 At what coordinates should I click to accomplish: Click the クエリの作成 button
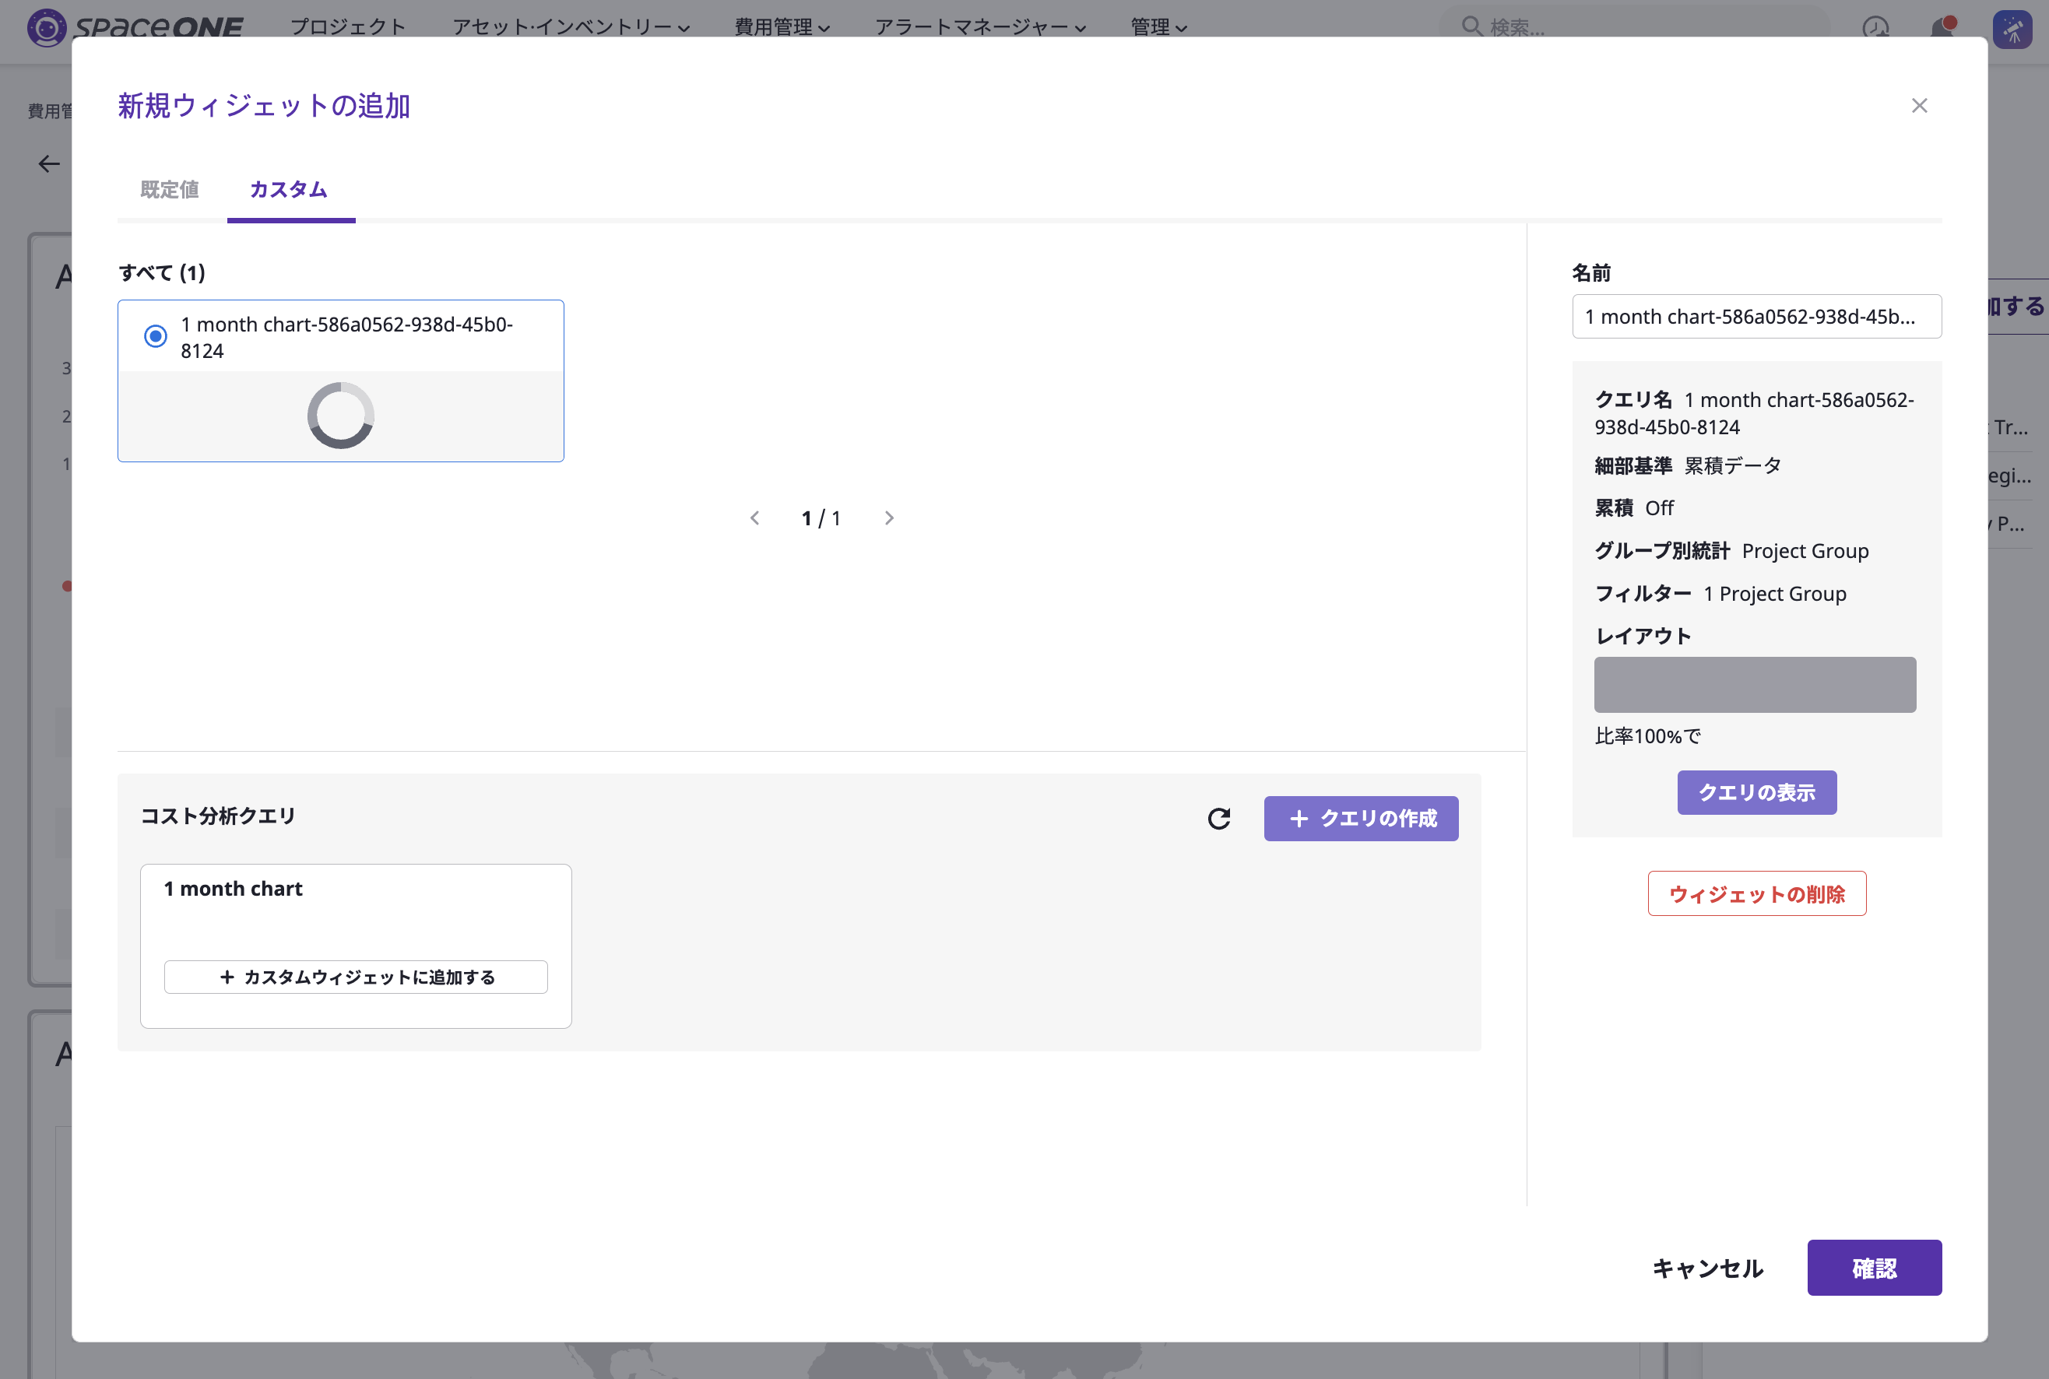pyautogui.click(x=1360, y=819)
